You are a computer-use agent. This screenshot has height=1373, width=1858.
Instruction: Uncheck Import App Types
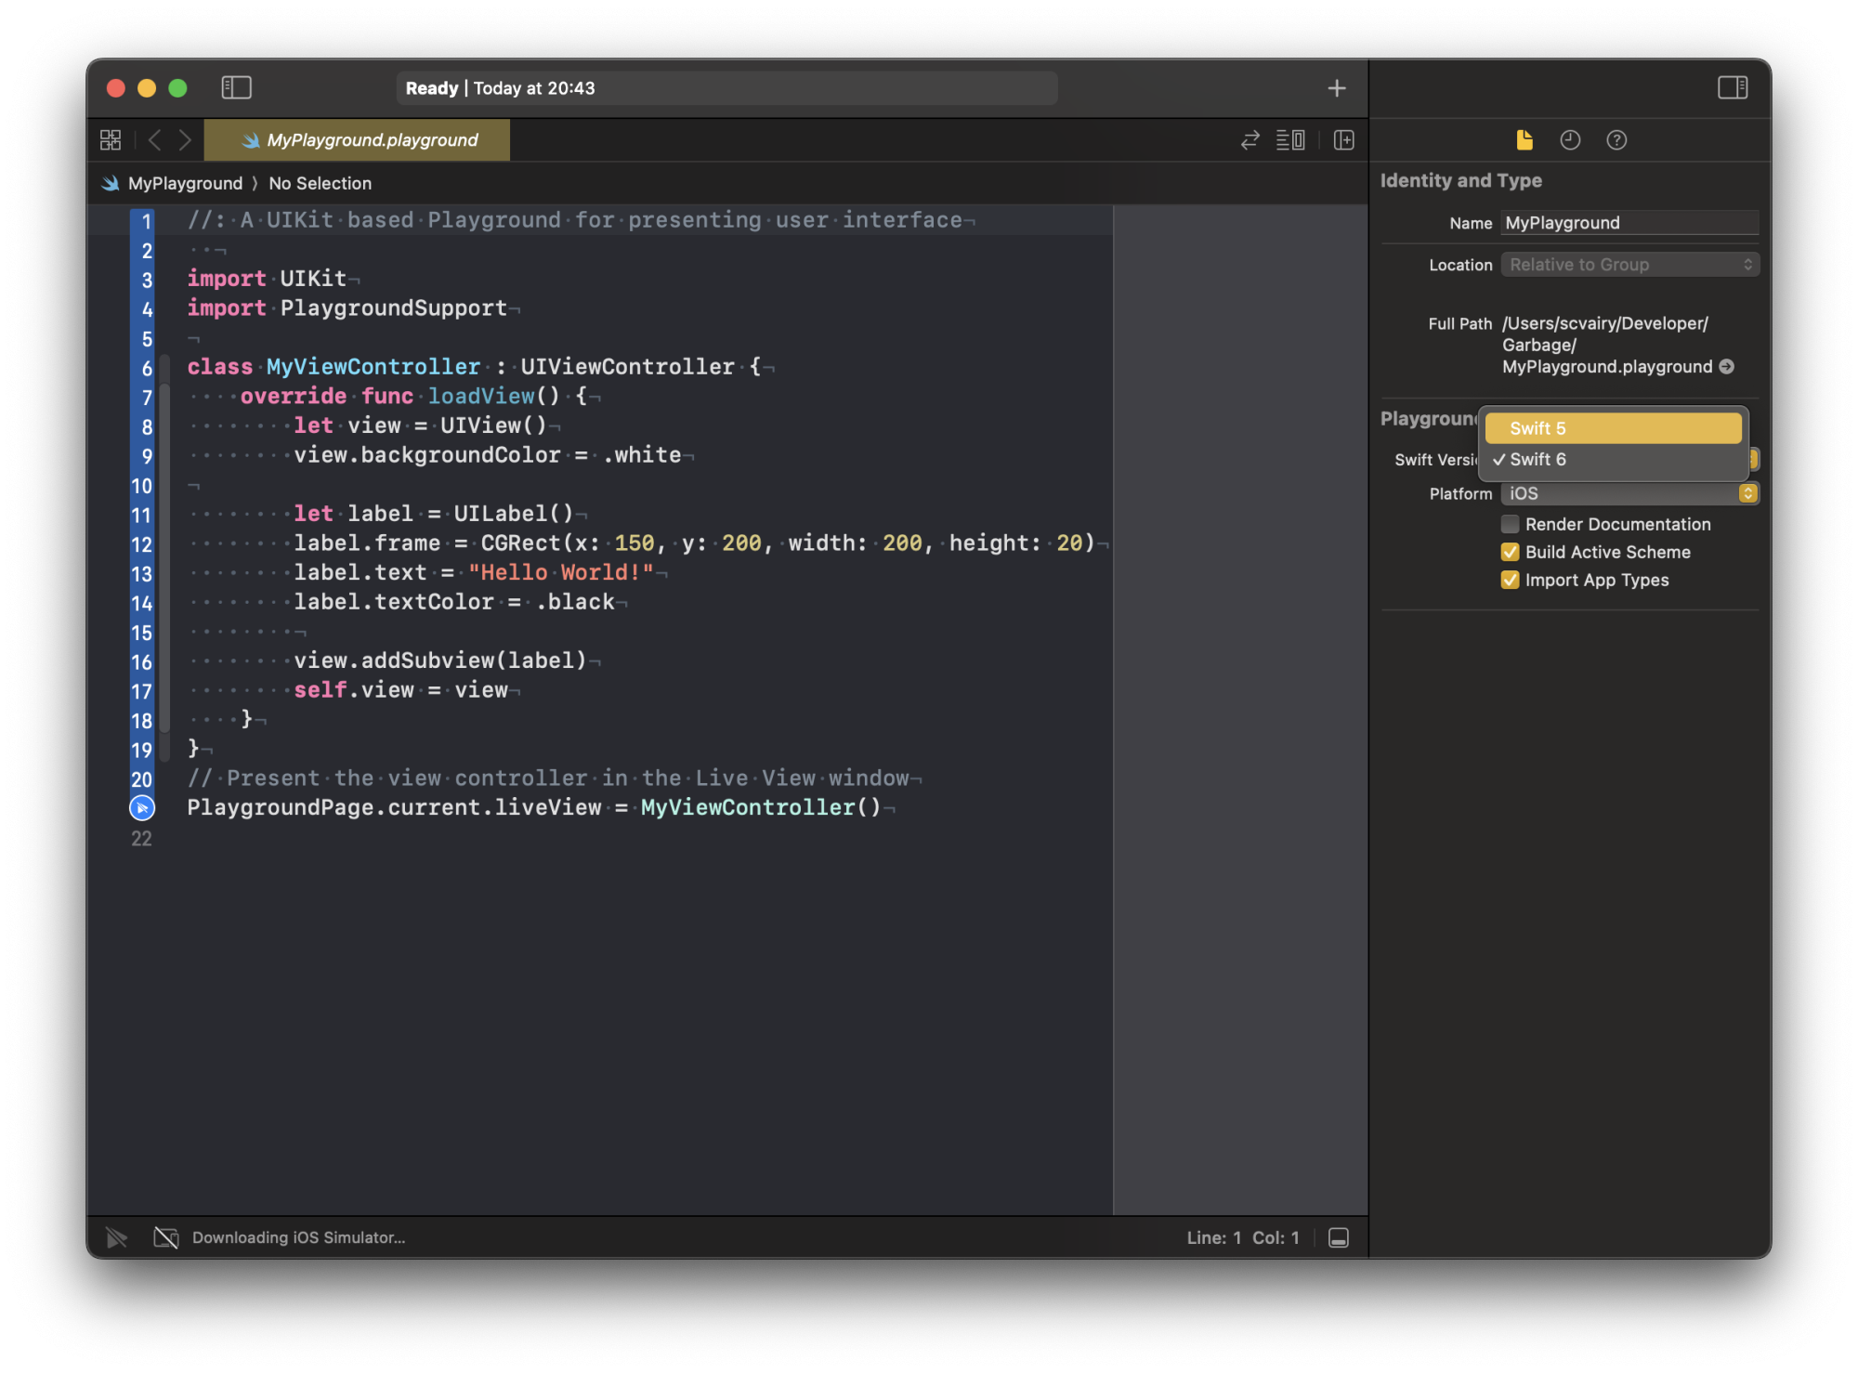tap(1510, 580)
